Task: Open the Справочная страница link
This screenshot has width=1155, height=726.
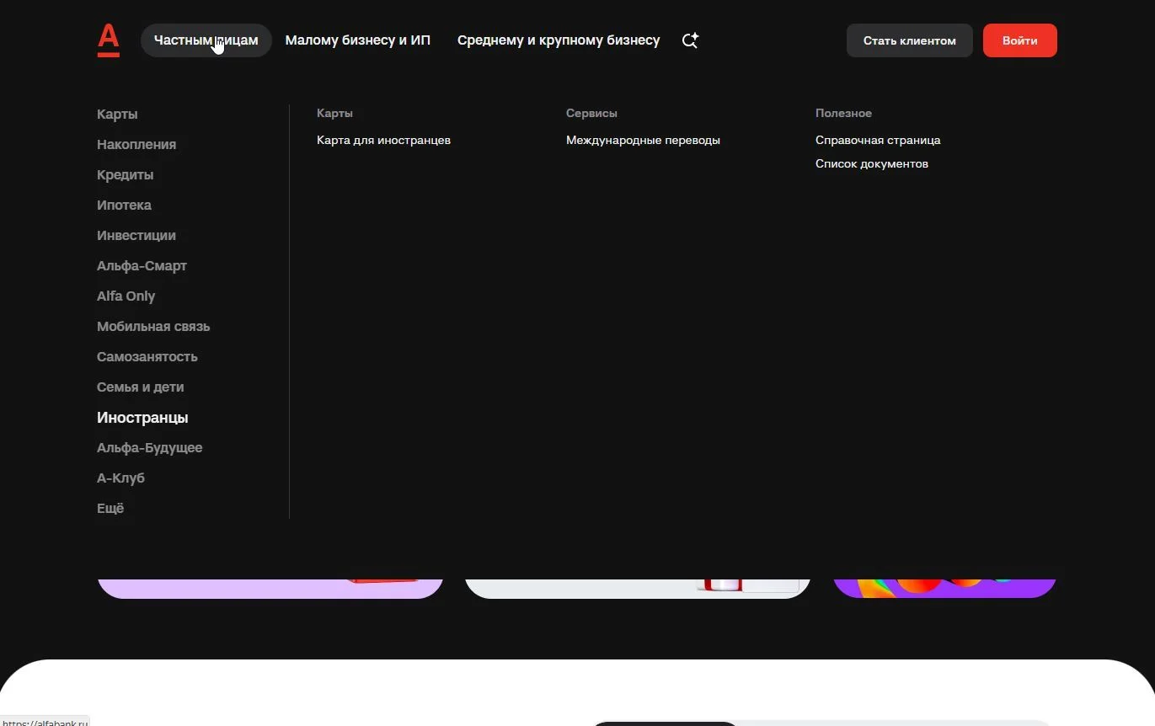Action: coord(878,141)
